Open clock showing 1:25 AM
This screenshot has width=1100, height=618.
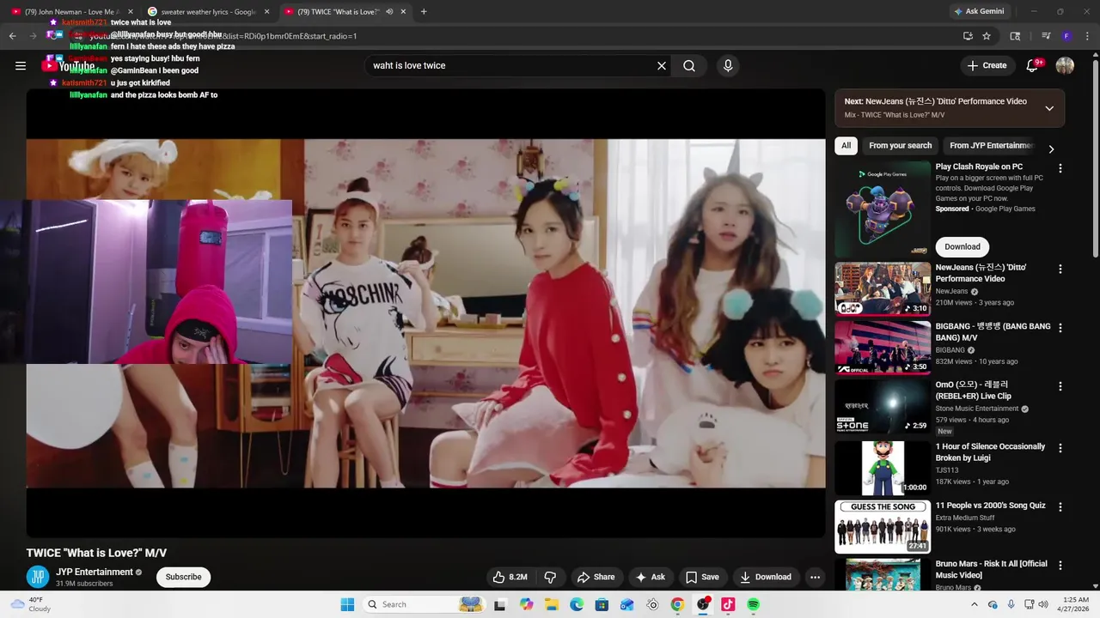(x=1075, y=604)
